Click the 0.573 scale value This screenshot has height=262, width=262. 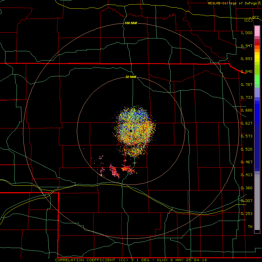(x=247, y=136)
